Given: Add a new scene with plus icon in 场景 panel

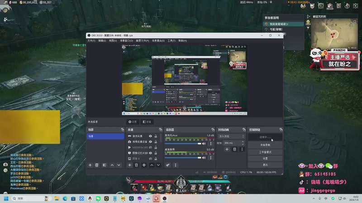Looking at the screenshot, I should (x=90, y=165).
